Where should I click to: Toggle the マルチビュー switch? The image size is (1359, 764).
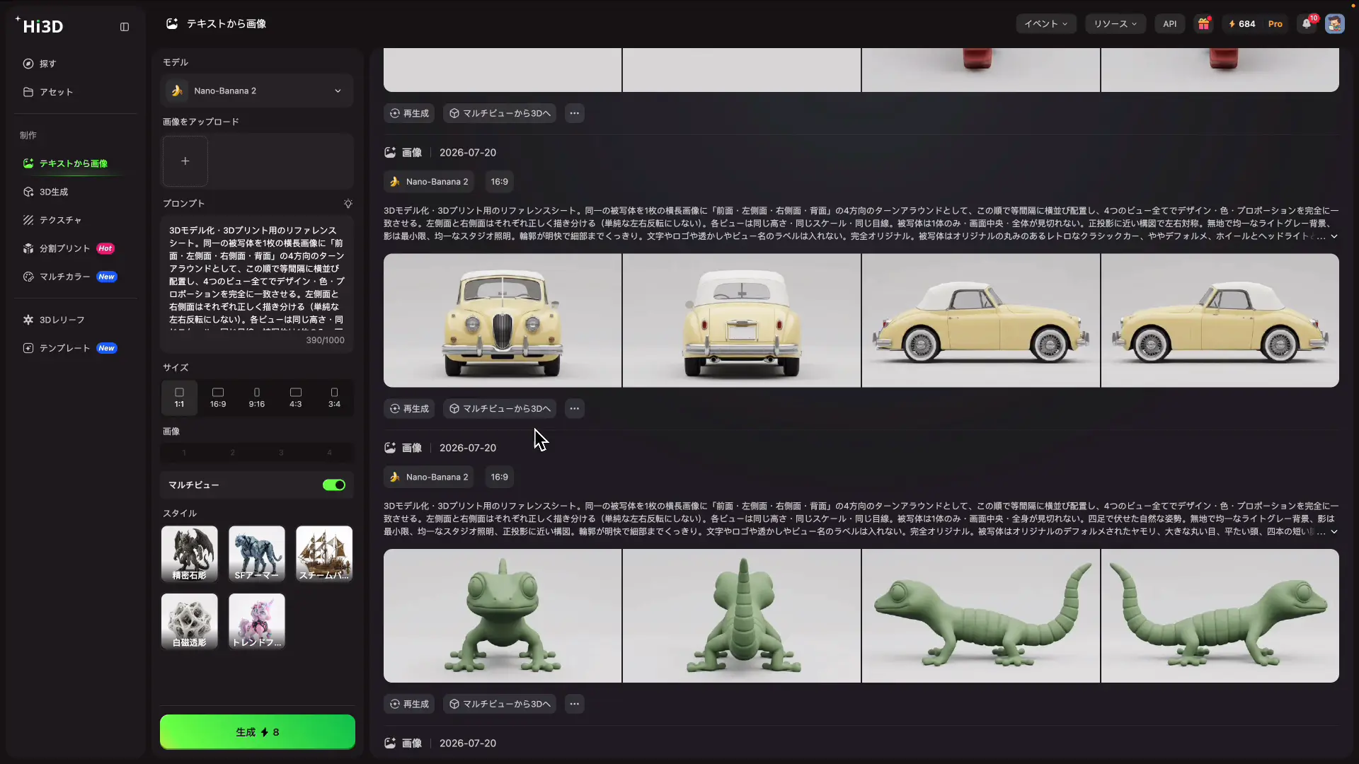(x=334, y=485)
